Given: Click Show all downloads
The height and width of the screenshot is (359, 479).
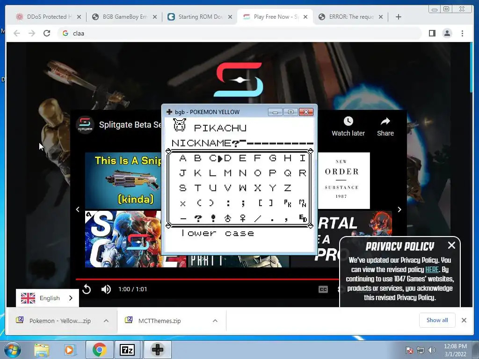Looking at the screenshot, I should pyautogui.click(x=437, y=320).
